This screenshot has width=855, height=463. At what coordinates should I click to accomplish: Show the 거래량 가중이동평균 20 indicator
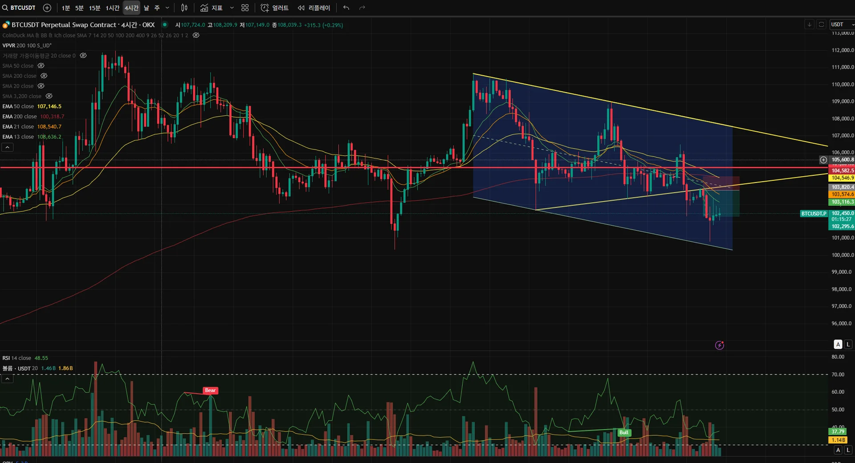(83, 56)
